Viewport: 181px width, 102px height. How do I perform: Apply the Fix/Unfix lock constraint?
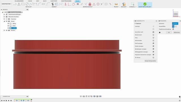pyautogui.click(x=90, y=4)
